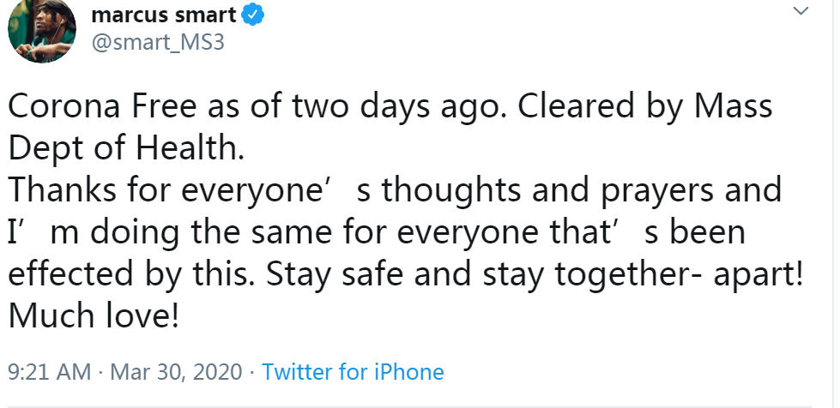Click the word 'effected' in the tweet
Screen dimensions: 840x408
72,274
